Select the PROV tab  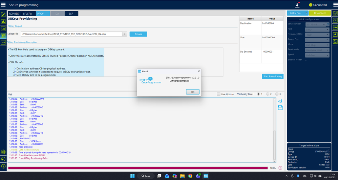[x=43, y=14]
